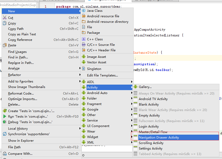
Task: Click the Cut scissors icon
Action: (x=5, y=18)
